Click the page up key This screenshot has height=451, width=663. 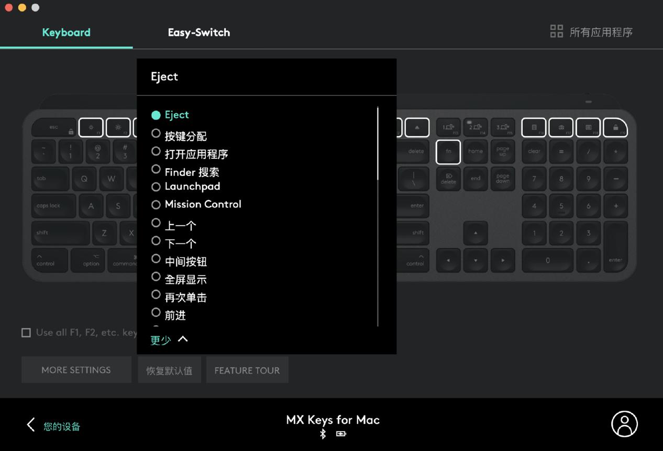(x=503, y=152)
